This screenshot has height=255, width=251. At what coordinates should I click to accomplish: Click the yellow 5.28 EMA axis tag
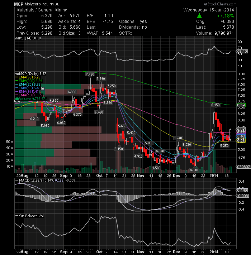241,141
